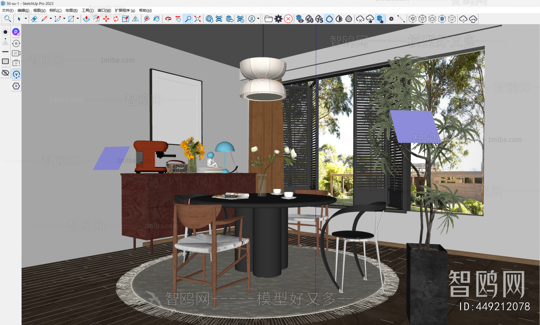Click Zoom Extents tool
Image resolution: width=540 pixels, height=325 pixels.
click(x=198, y=19)
